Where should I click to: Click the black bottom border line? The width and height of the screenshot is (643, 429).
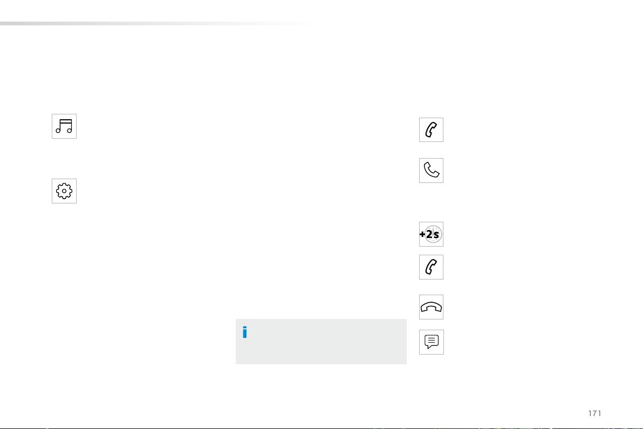pyautogui.click(x=321, y=428)
